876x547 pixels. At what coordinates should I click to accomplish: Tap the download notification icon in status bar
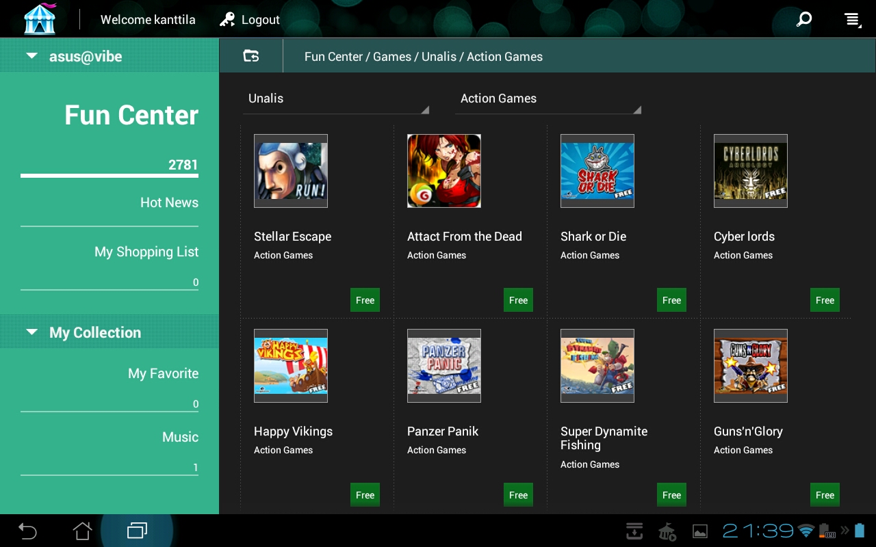pyautogui.click(x=634, y=531)
